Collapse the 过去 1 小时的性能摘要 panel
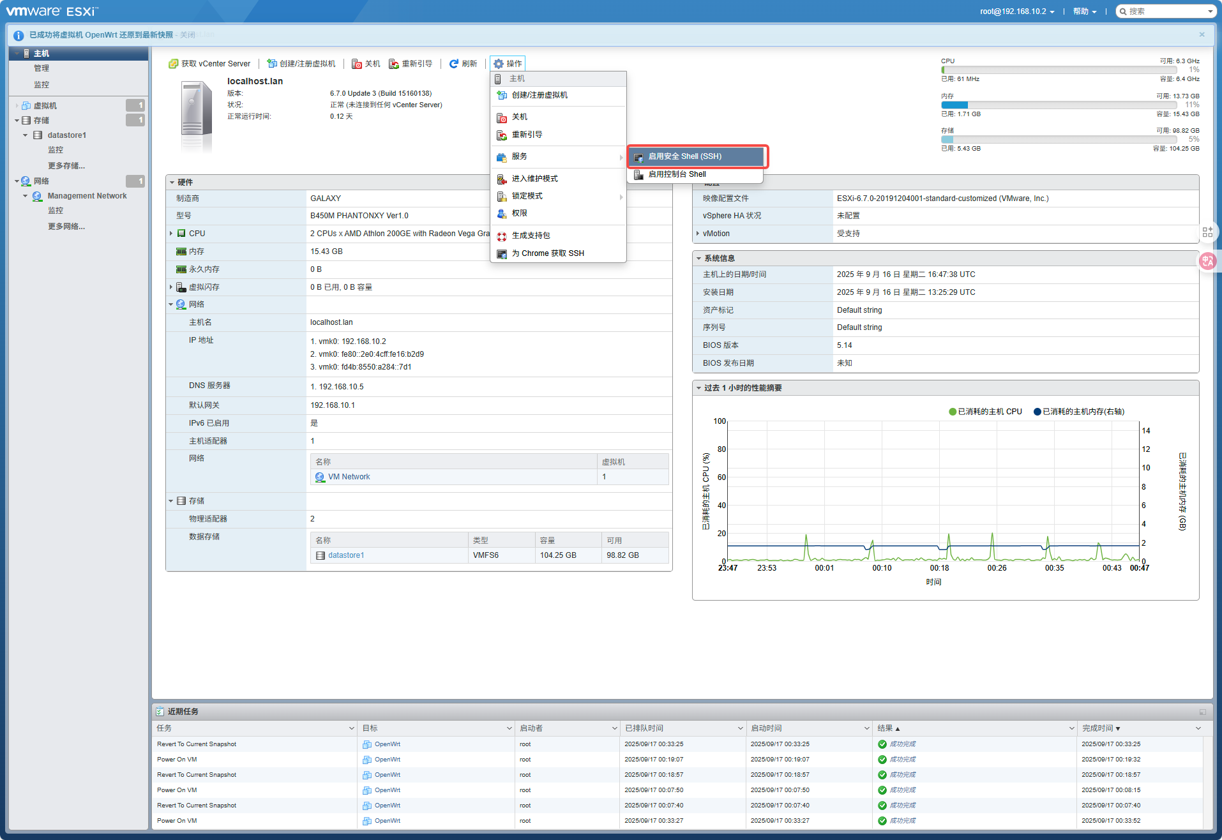The width and height of the screenshot is (1222, 840). (x=699, y=388)
